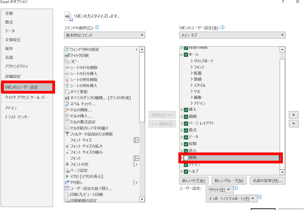Select the All Chart Types (すべてのグラフの種類) icon
Image resolution: width=304 pixels, height=210 pixels.
pyautogui.click(x=67, y=98)
